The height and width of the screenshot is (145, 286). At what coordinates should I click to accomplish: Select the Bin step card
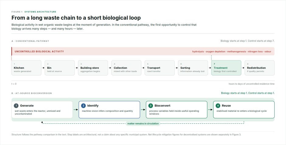click(x=60, y=68)
